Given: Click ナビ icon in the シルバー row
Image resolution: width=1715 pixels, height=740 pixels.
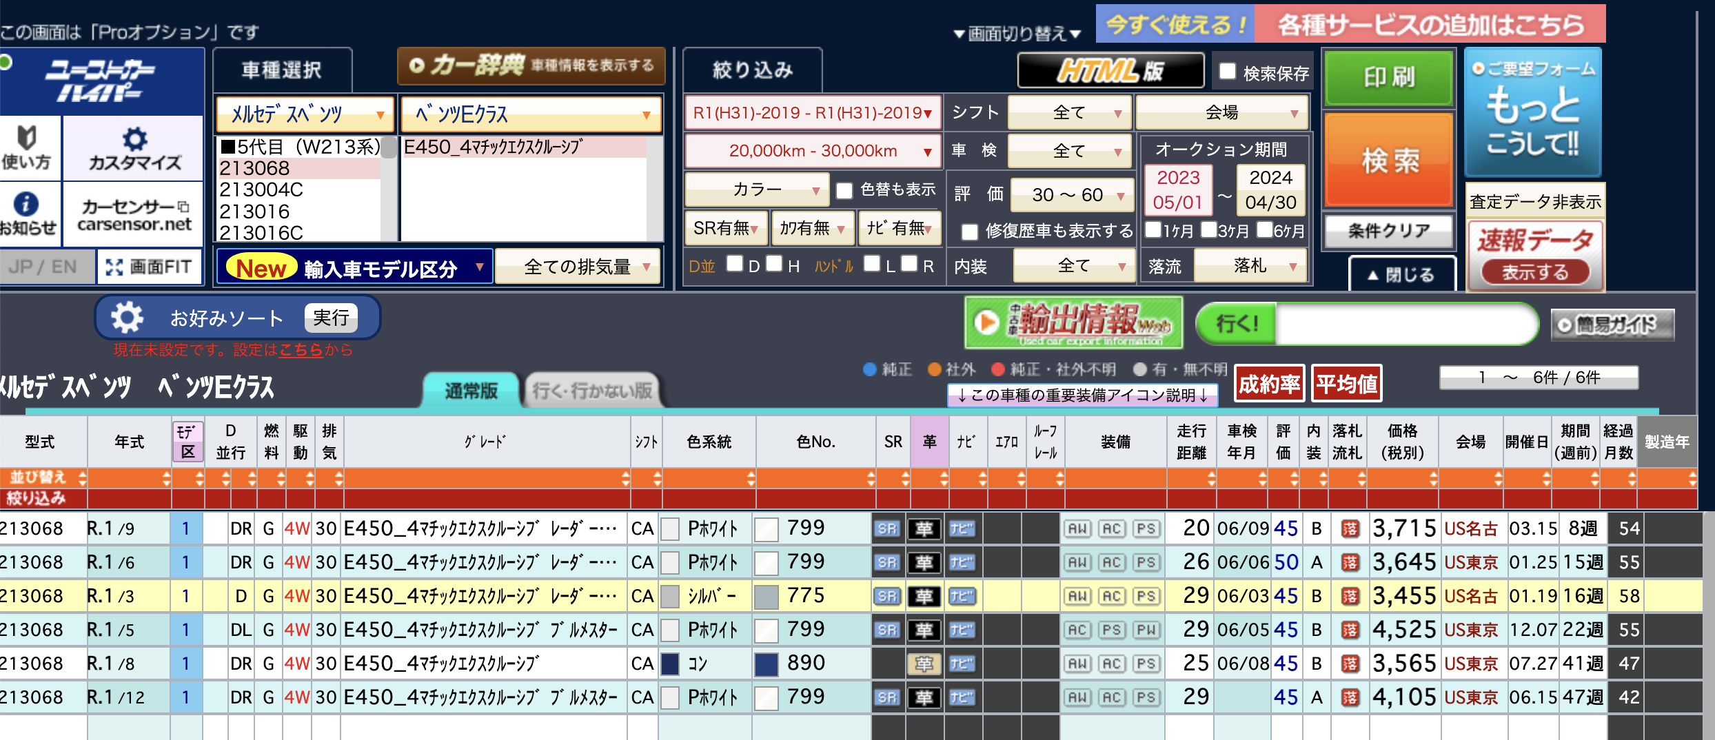Looking at the screenshot, I should pyautogui.click(x=962, y=596).
